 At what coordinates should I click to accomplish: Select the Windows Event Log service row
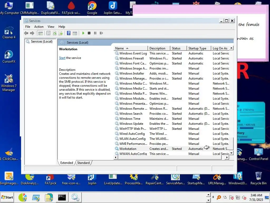coord(172,53)
